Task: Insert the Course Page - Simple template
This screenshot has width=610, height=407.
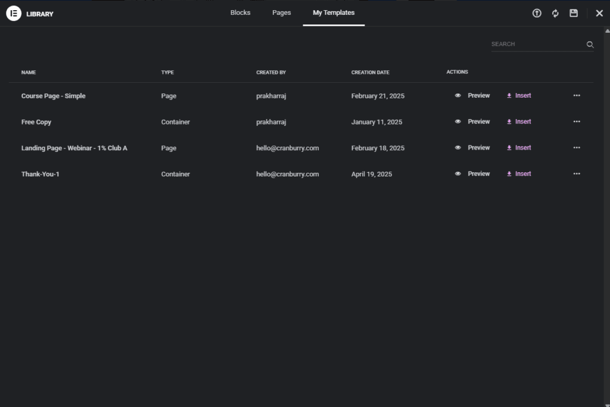Action: (x=519, y=95)
